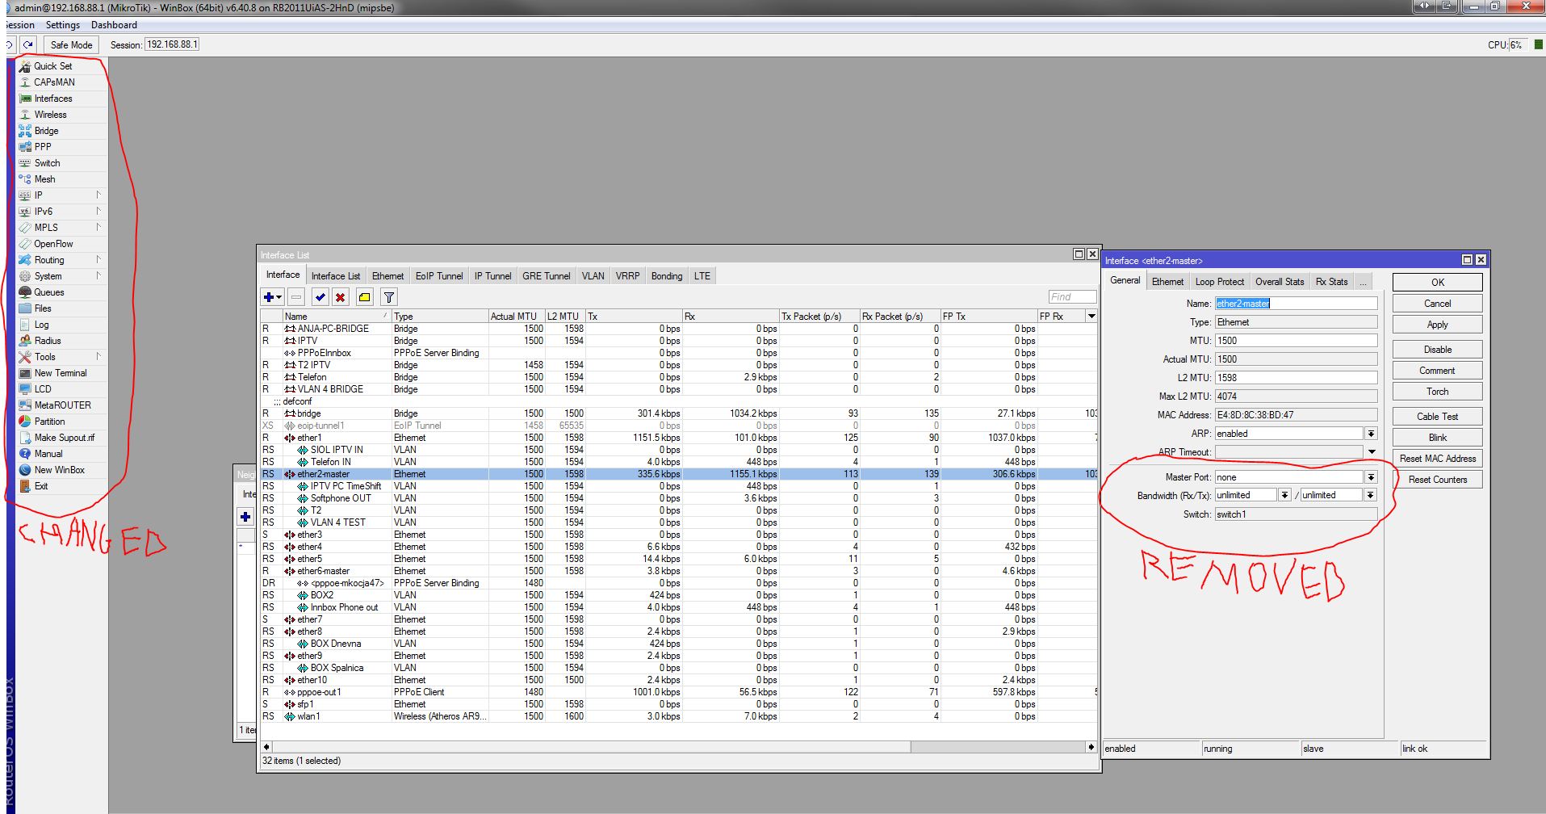Image resolution: width=1546 pixels, height=814 pixels.
Task: Click MTU input field
Action: [1296, 341]
